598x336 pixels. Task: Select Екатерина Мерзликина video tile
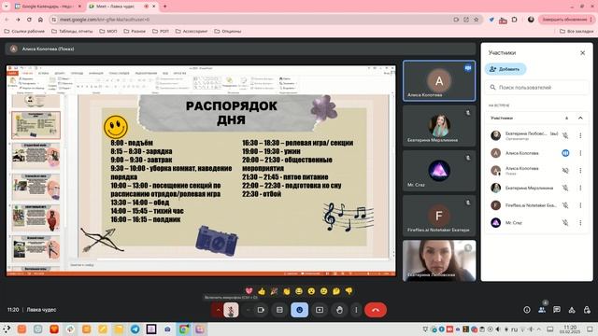[439, 126]
